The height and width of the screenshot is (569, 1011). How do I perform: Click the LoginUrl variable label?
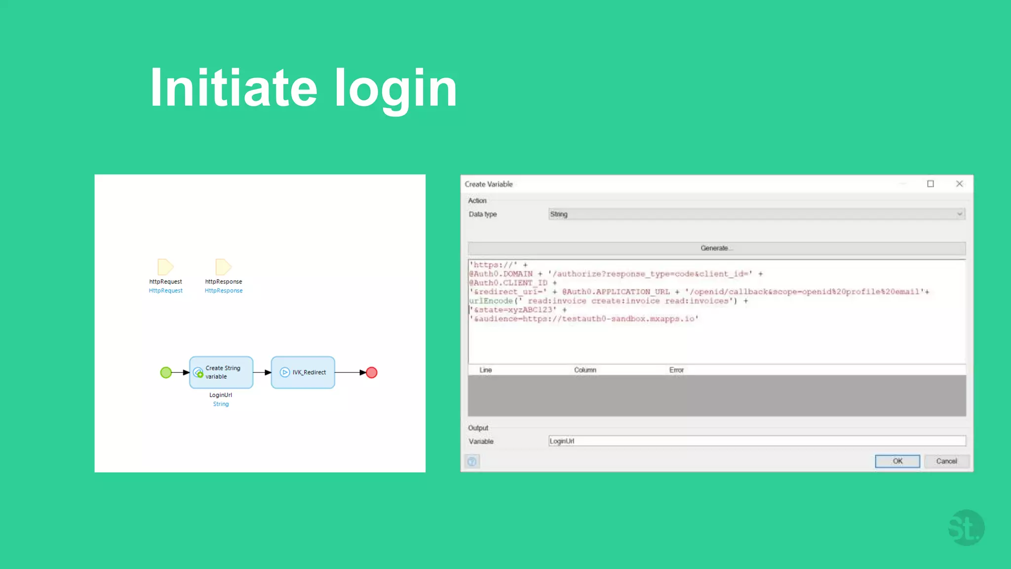click(221, 395)
